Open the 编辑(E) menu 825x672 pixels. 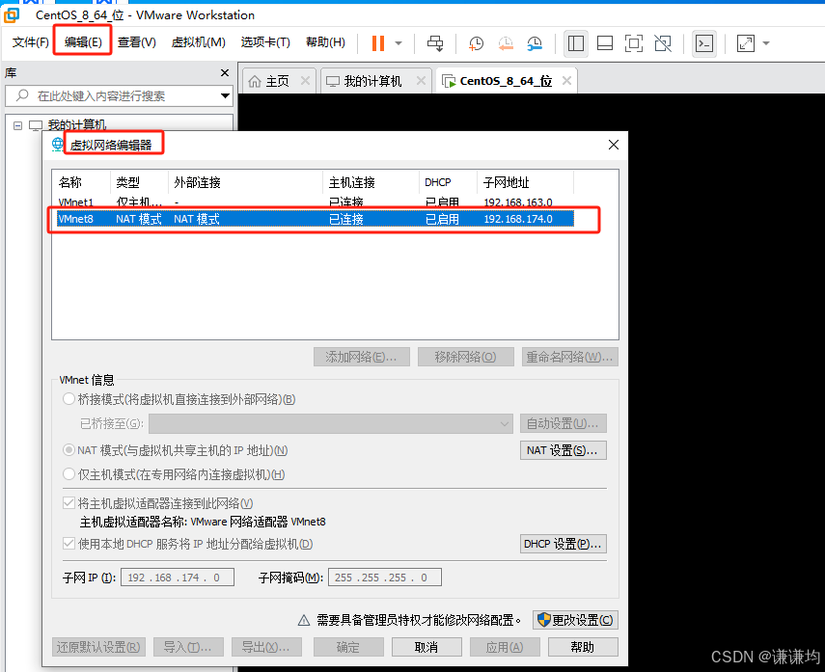click(x=83, y=42)
